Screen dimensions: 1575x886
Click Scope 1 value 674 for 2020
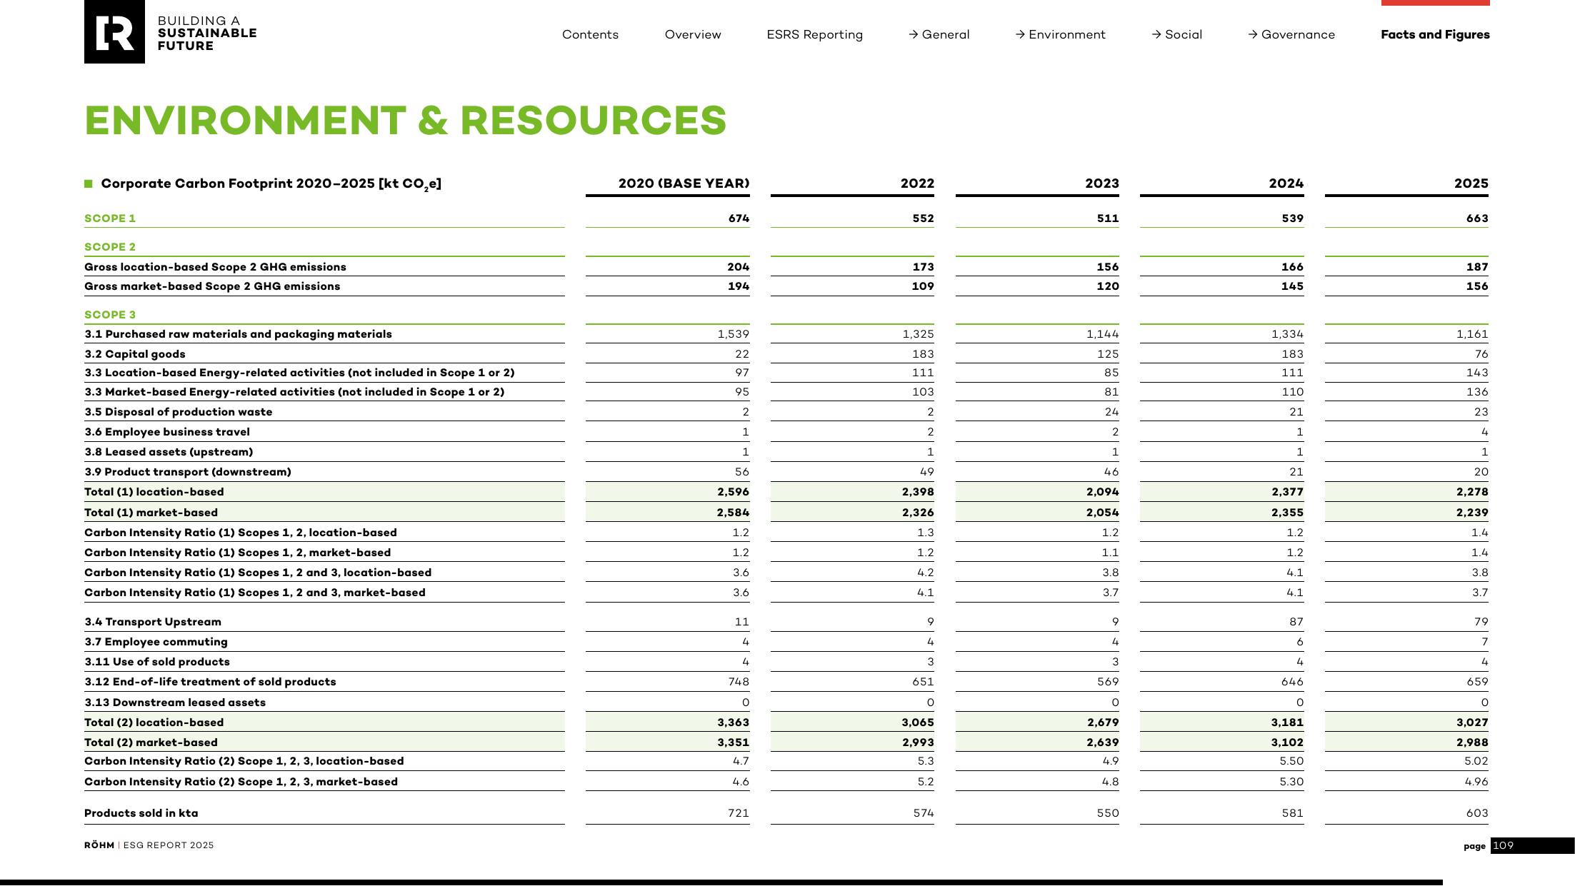(739, 218)
